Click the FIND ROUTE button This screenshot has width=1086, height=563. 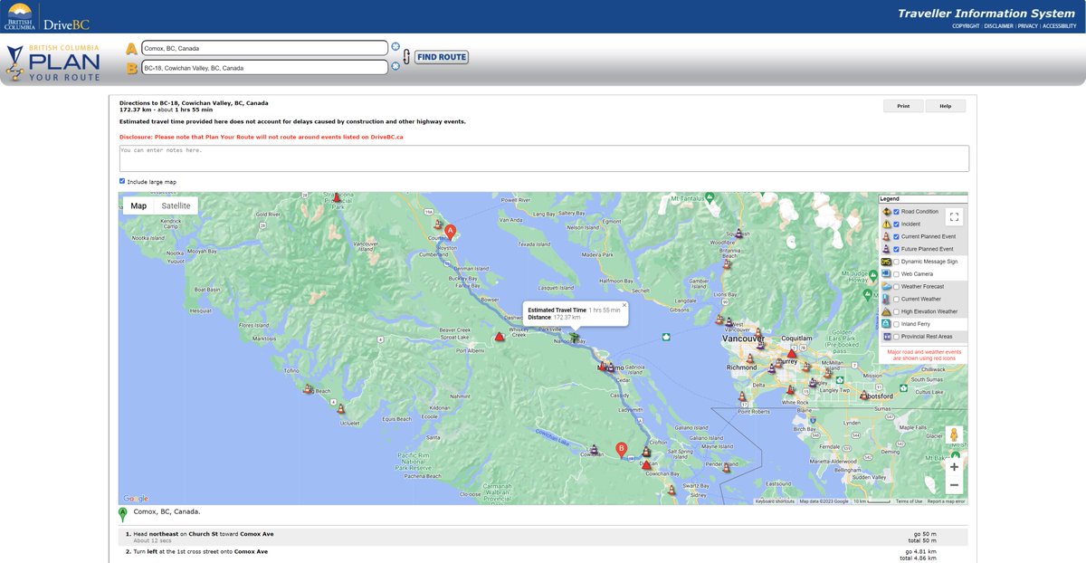(x=440, y=55)
